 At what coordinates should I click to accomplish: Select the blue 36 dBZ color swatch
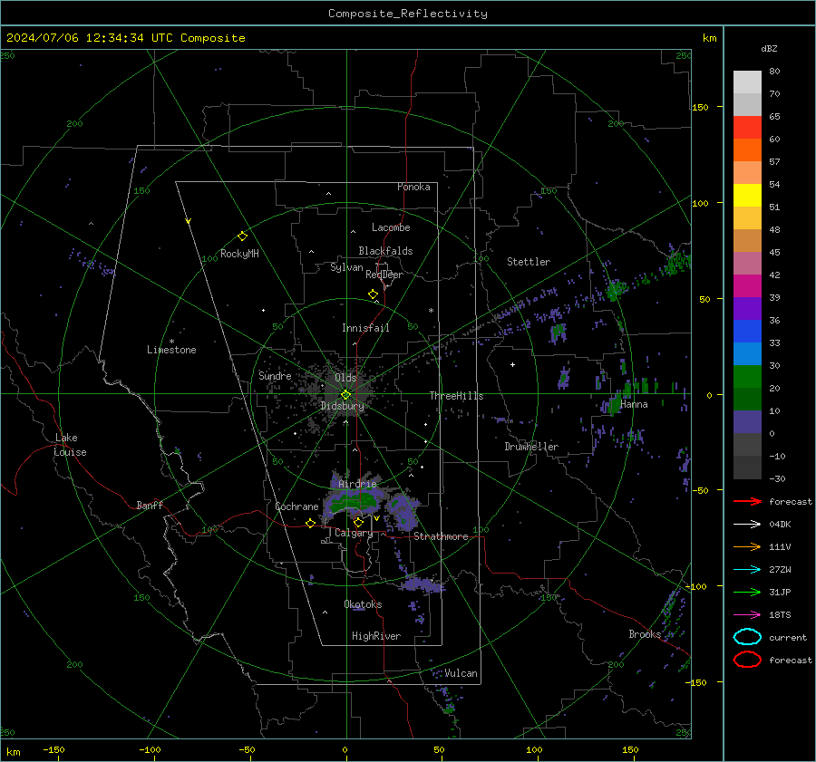click(x=747, y=331)
